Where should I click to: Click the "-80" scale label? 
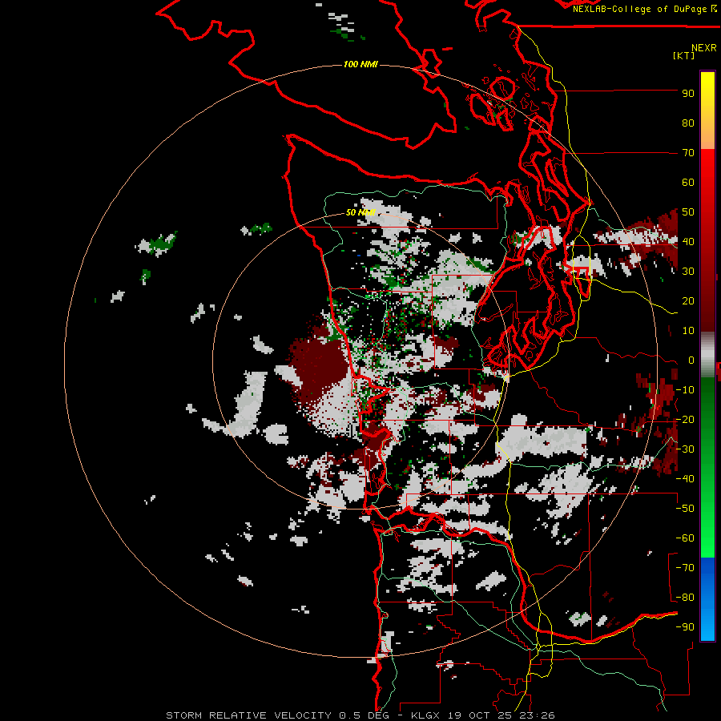685,598
